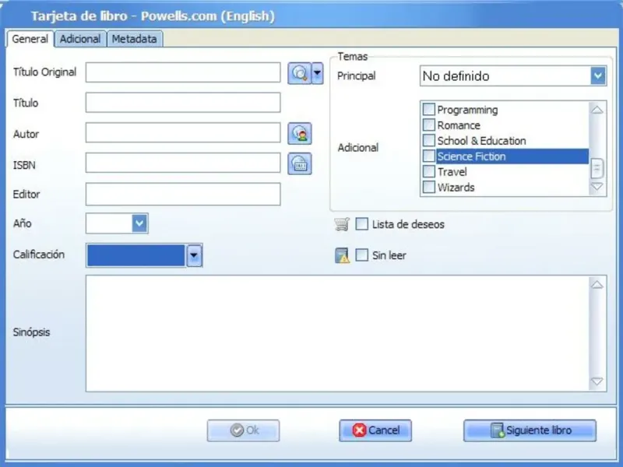The height and width of the screenshot is (467, 623).
Task: Check the Travel topic checkbox
Action: (429, 171)
